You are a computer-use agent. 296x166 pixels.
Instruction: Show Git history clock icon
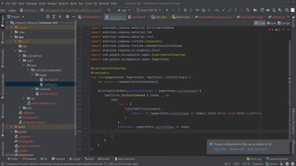[241, 10]
